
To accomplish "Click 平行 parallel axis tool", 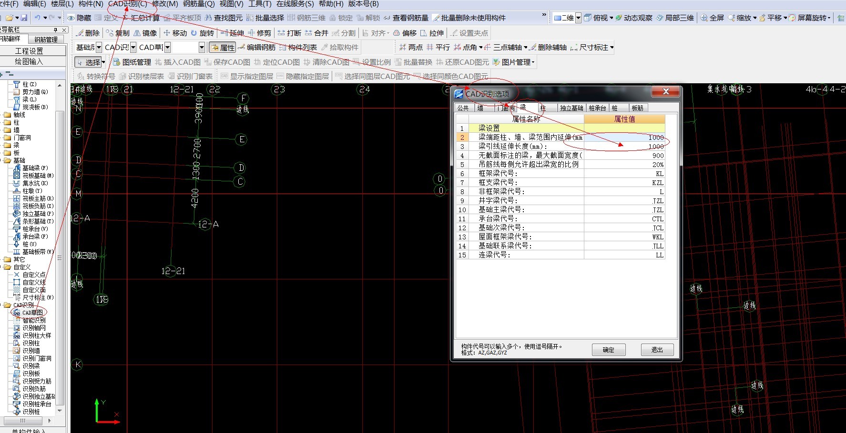I will click(x=438, y=47).
